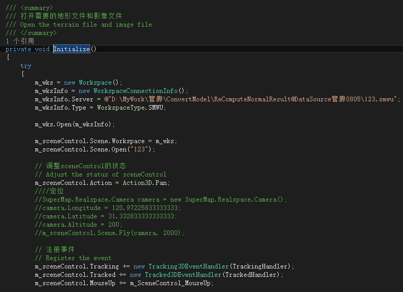Viewport: 403px width, 292px height.
Task: Click the commented camera.Latitude line
Action: tap(106, 216)
